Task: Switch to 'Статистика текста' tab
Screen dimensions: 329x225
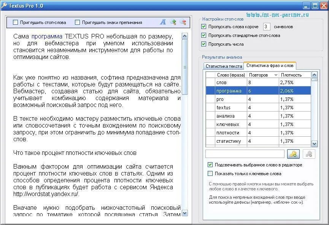Action: pyautogui.click(x=224, y=66)
